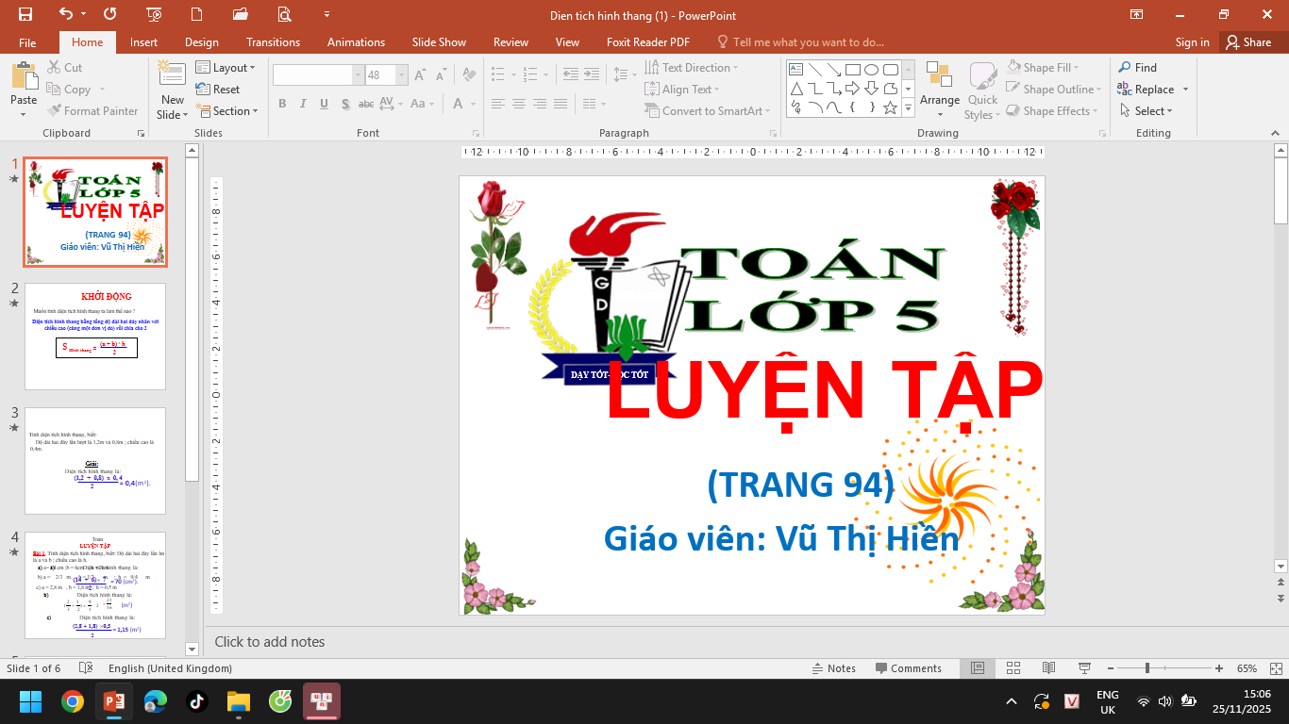1289x724 pixels.
Task: Click the Share button
Action: click(1247, 42)
